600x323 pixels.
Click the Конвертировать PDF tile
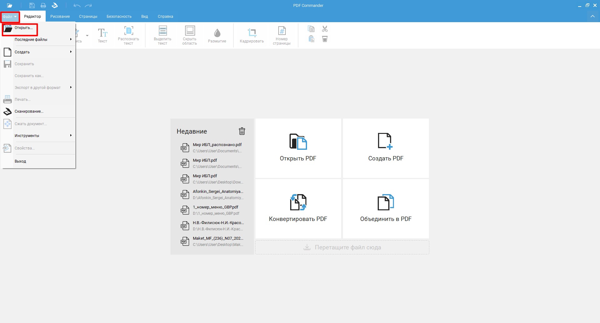coord(298,208)
